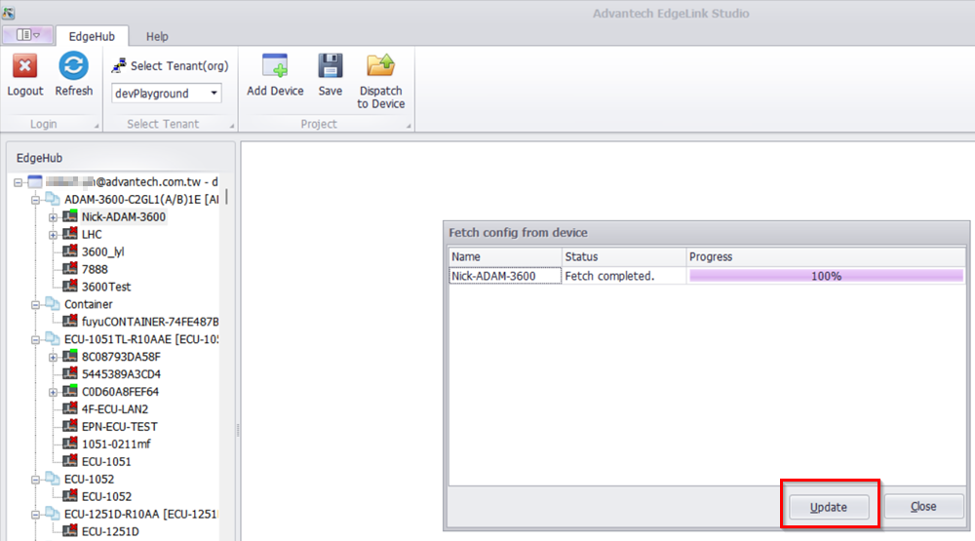Image resolution: width=975 pixels, height=541 pixels.
Task: Click the Logout icon
Action: [x=24, y=66]
